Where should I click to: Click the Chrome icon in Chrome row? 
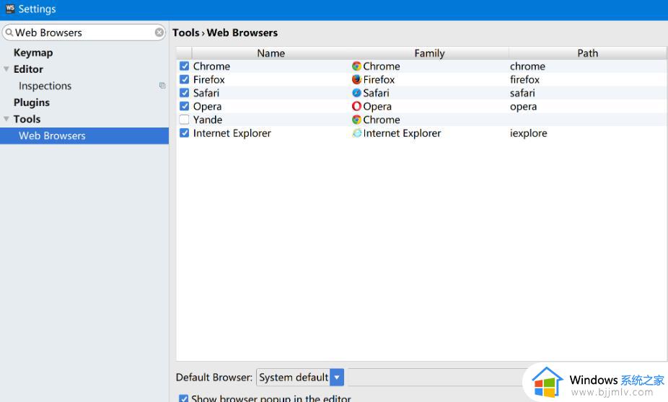coord(356,66)
